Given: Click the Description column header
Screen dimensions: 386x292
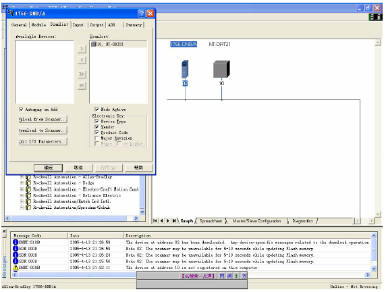Looking at the screenshot, I should tap(247, 235).
